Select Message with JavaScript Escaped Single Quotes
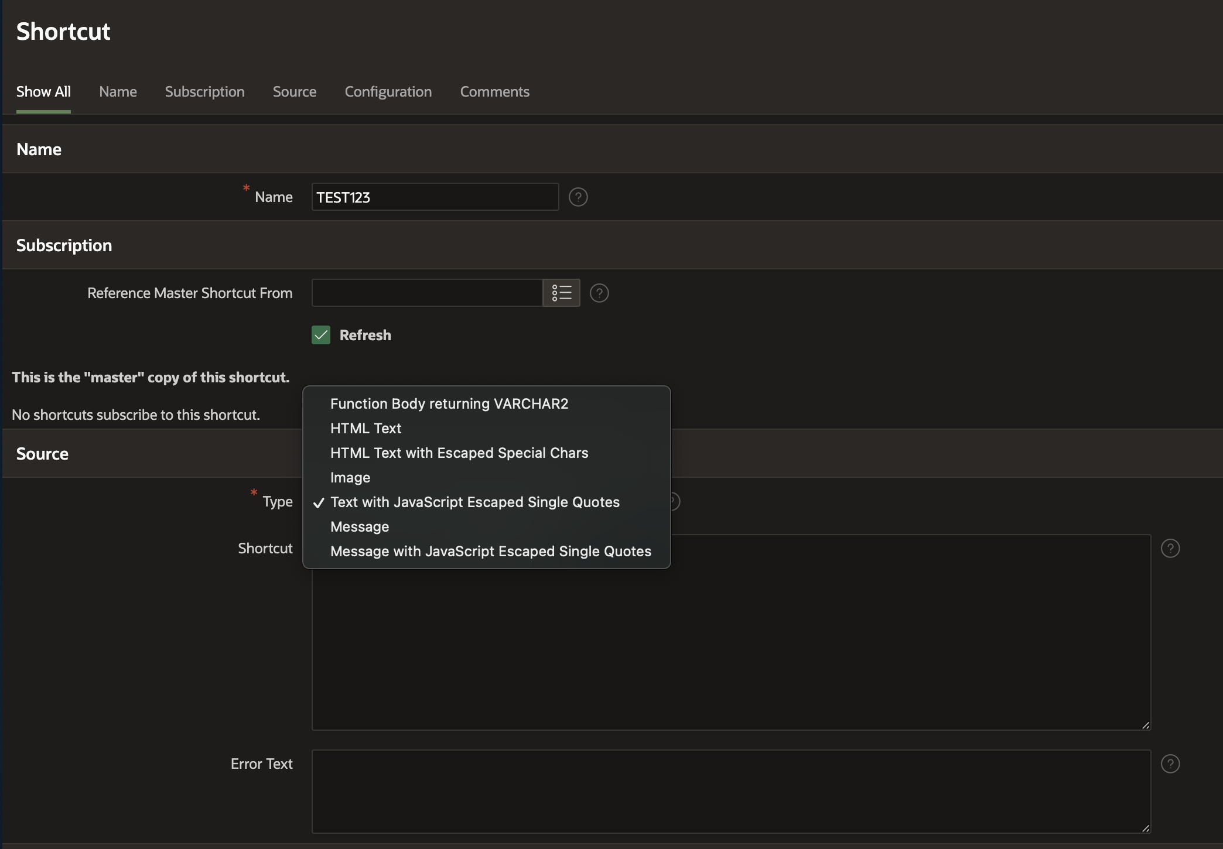The height and width of the screenshot is (849, 1223). (490, 552)
